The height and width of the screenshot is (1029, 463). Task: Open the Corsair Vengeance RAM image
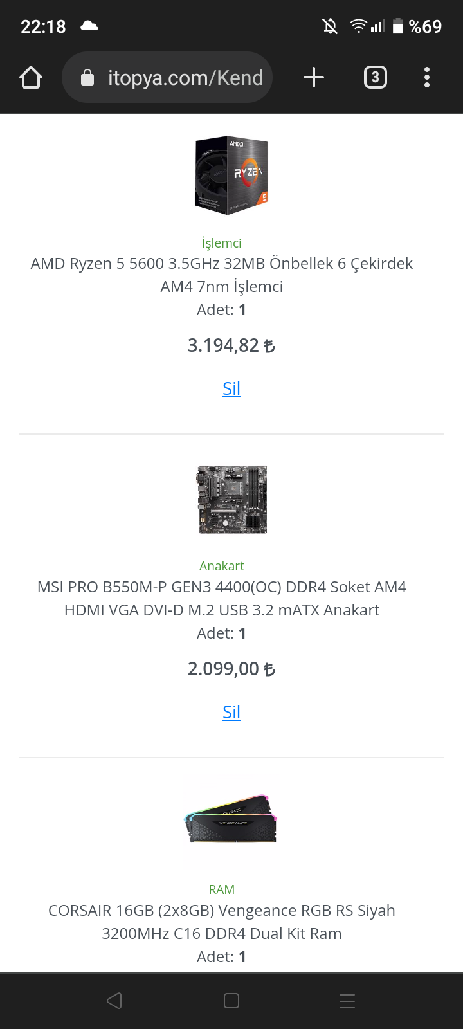pyautogui.click(x=232, y=821)
